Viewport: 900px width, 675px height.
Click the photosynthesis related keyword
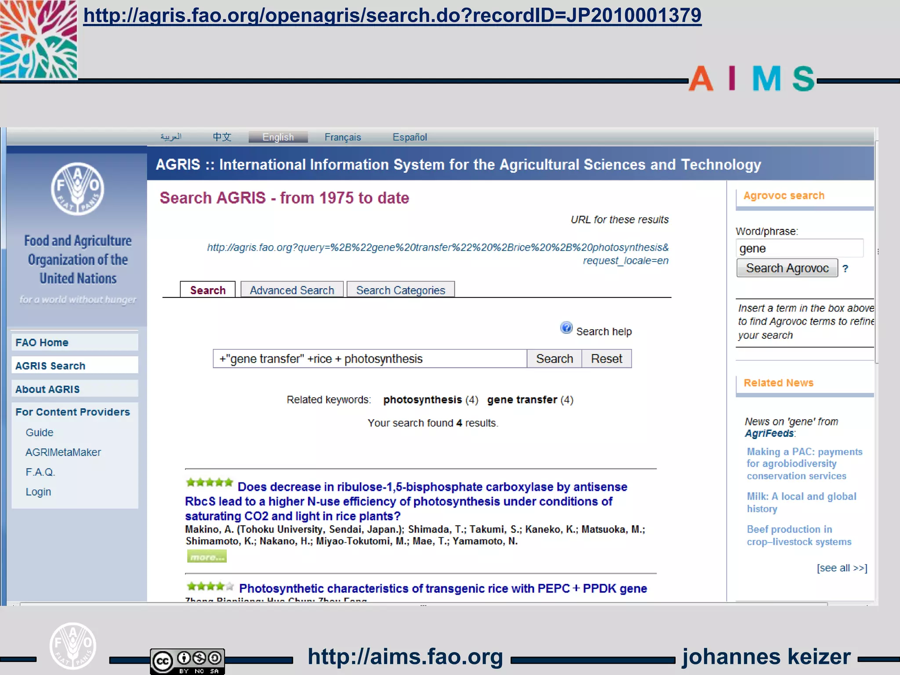[x=422, y=399]
